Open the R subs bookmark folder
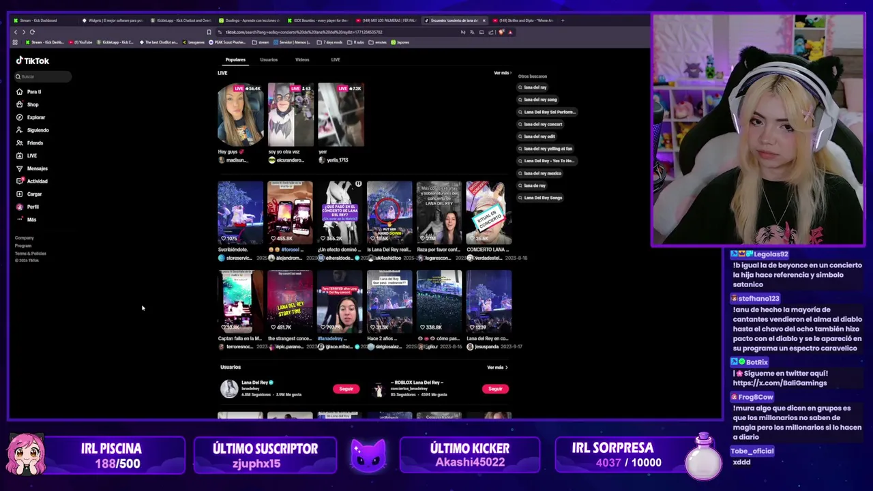The image size is (873, 491). click(355, 42)
